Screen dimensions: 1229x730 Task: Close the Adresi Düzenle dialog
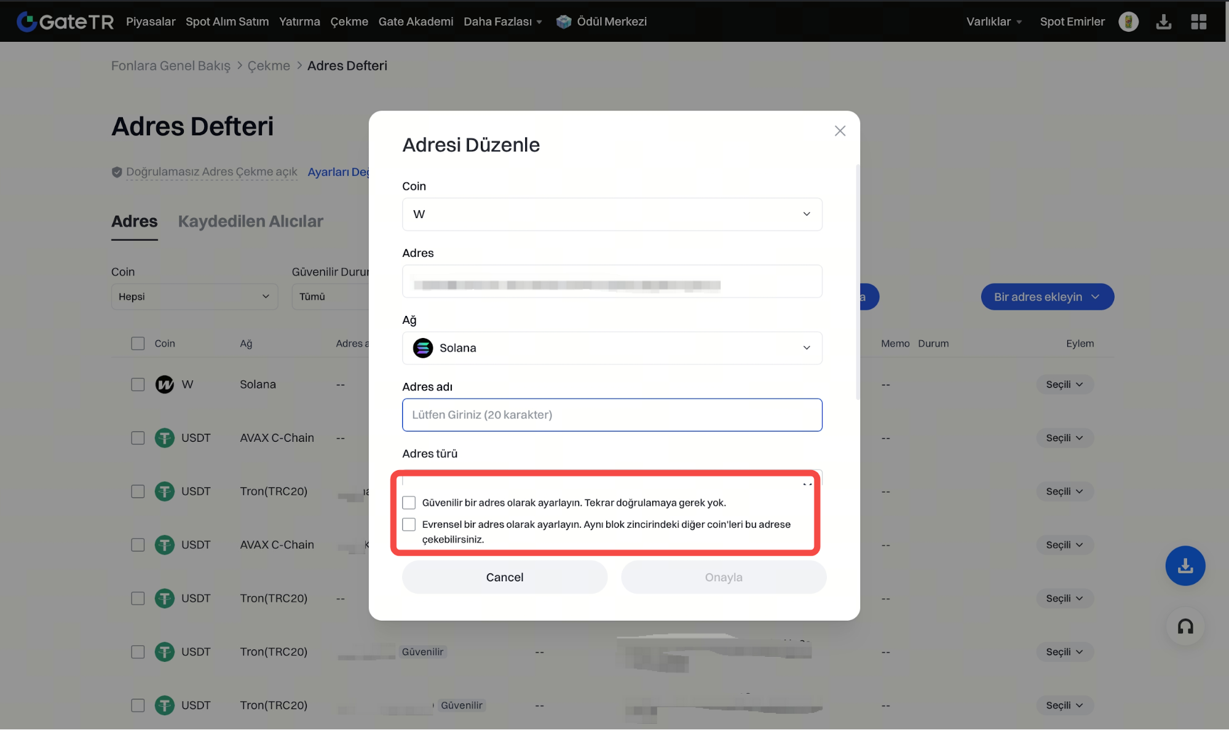840,131
